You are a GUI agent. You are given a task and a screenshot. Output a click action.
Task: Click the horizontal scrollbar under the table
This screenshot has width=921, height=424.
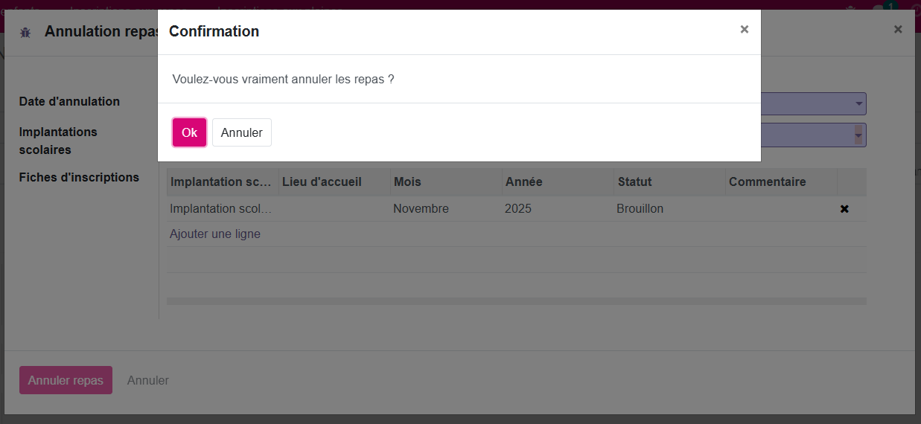516,301
